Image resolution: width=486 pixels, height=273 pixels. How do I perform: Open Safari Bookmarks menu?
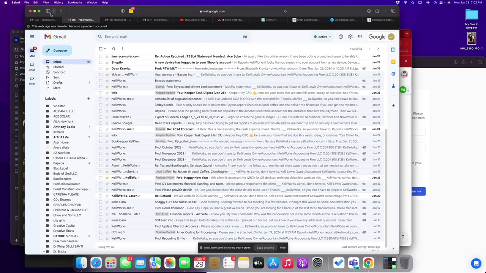coord(75,2)
